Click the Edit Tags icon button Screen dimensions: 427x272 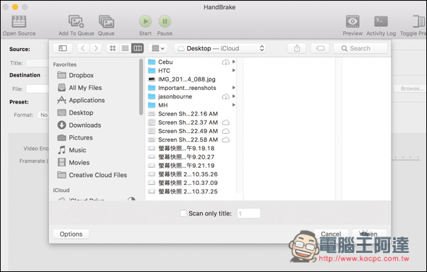(x=321, y=48)
